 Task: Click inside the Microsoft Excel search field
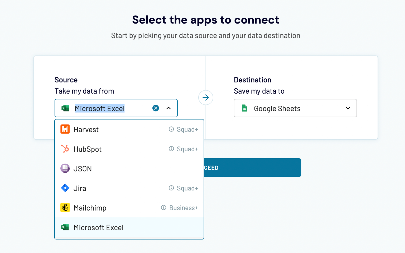coord(111,108)
